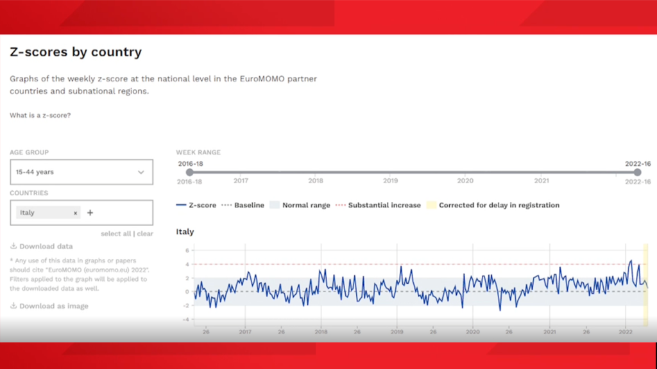Click the Download as image link text

53,306
